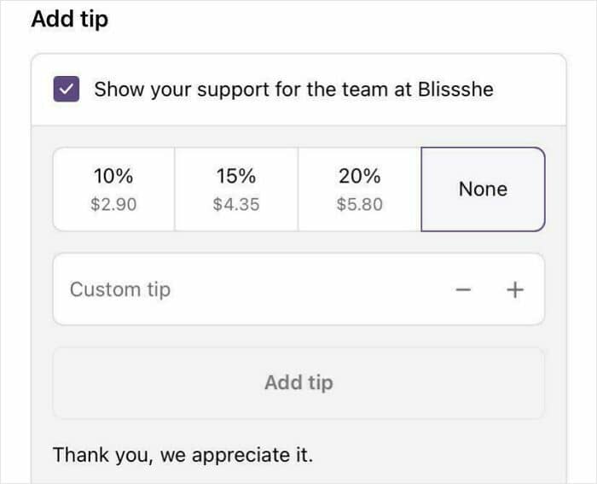Viewport: 597px width, 484px height.
Task: Increase custom tip with plus button
Action: tap(514, 289)
